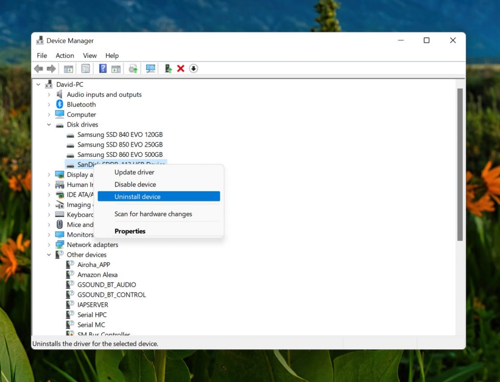Click Scan for hardware changes menu entry
The height and width of the screenshot is (382, 500).
(x=152, y=214)
